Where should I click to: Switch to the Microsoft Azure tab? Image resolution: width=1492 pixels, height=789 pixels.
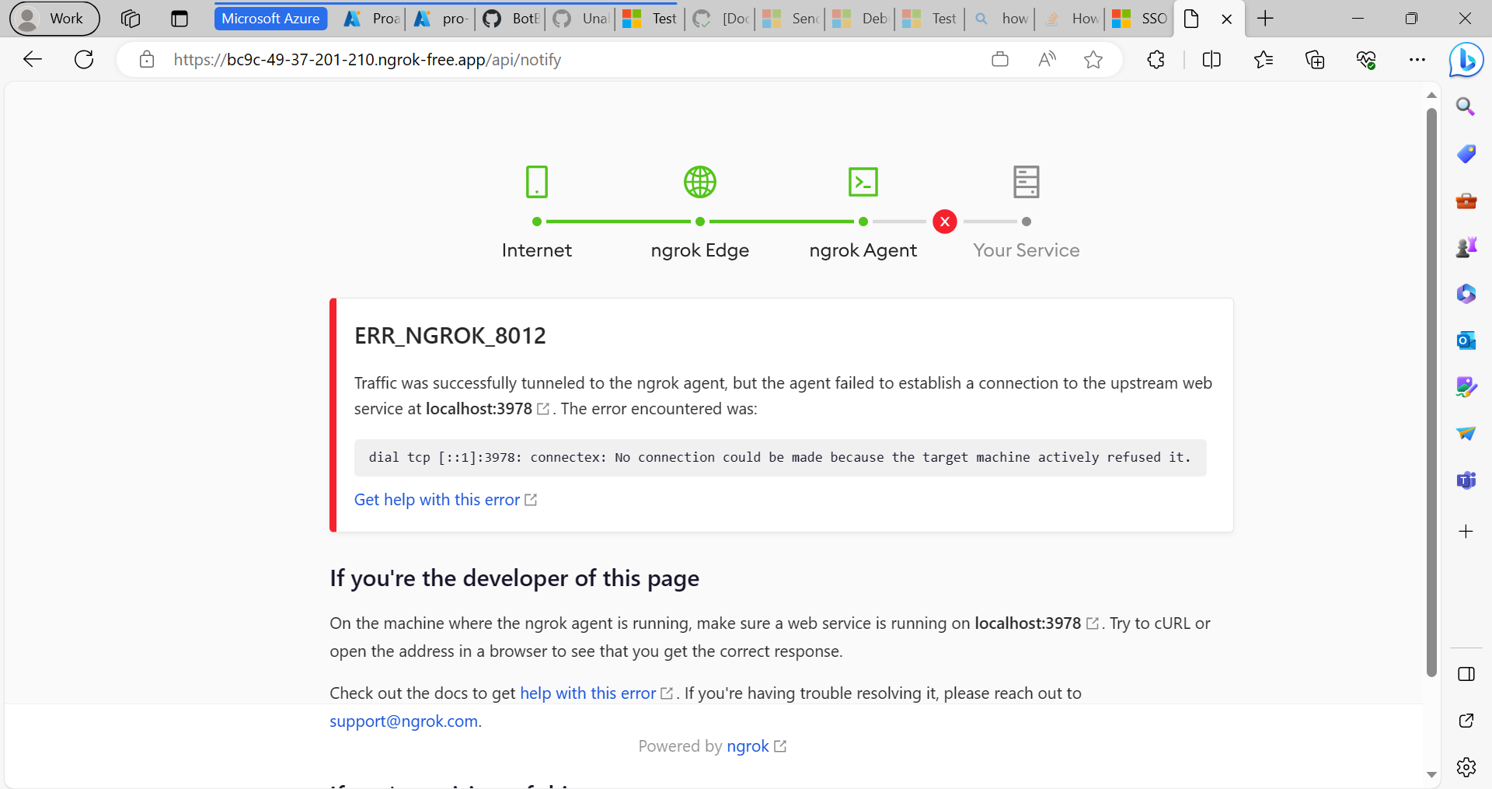click(x=270, y=18)
